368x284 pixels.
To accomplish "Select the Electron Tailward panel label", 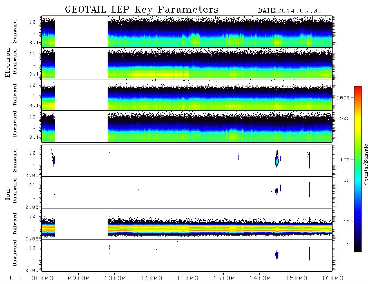I will tap(15, 95).
